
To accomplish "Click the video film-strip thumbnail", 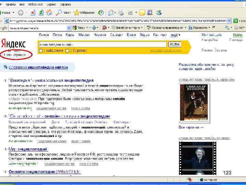I will click(x=197, y=158).
